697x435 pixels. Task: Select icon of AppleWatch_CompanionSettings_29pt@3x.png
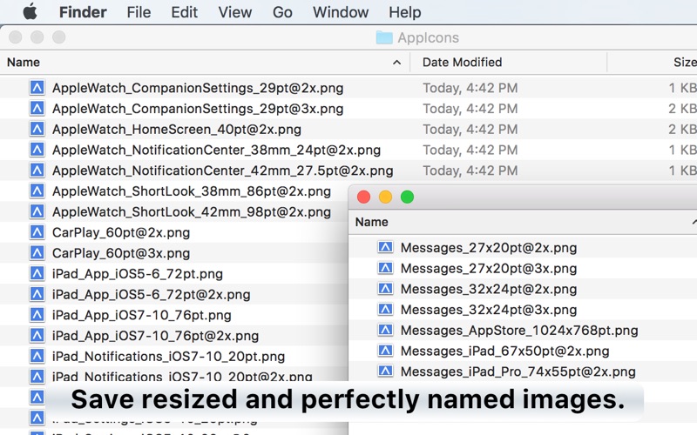37,108
